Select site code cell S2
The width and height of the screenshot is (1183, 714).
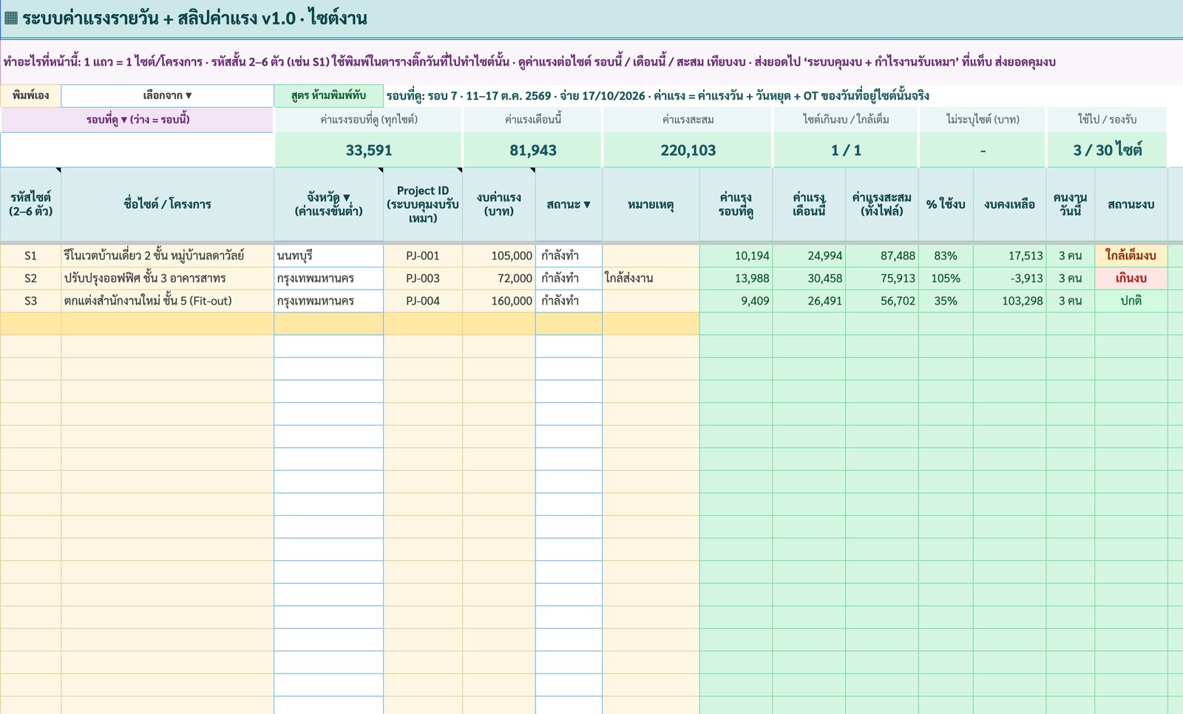pos(30,279)
